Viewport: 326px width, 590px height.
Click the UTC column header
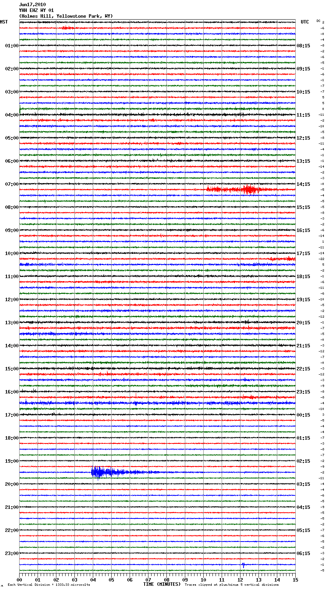coord(305,22)
